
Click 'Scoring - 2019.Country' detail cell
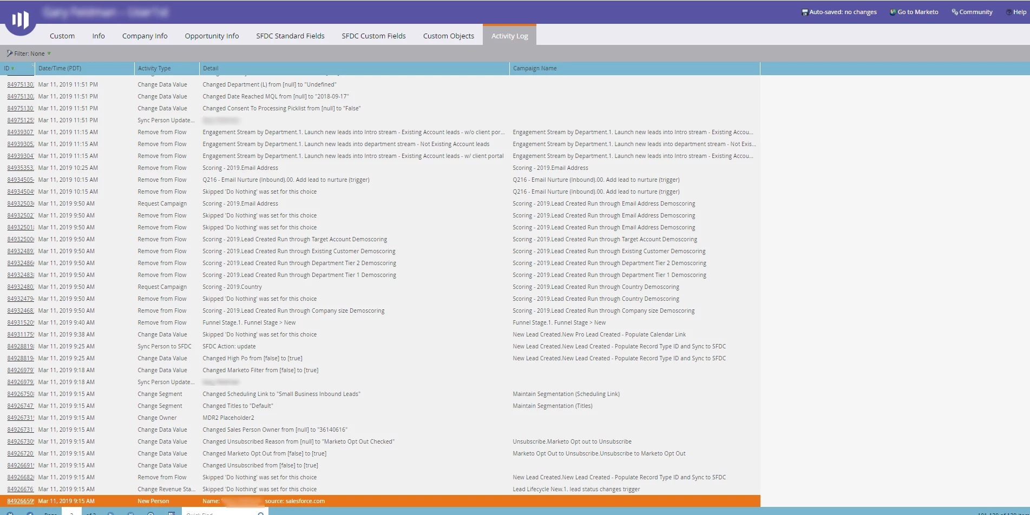(x=232, y=287)
